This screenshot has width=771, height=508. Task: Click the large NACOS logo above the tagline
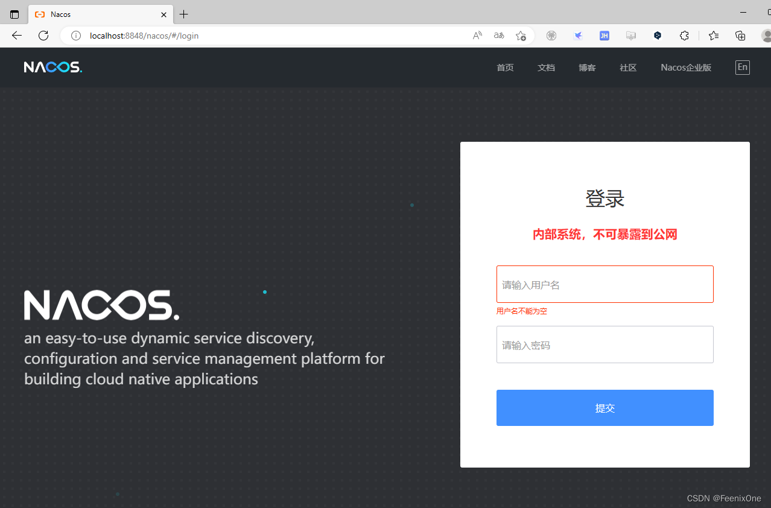point(101,305)
